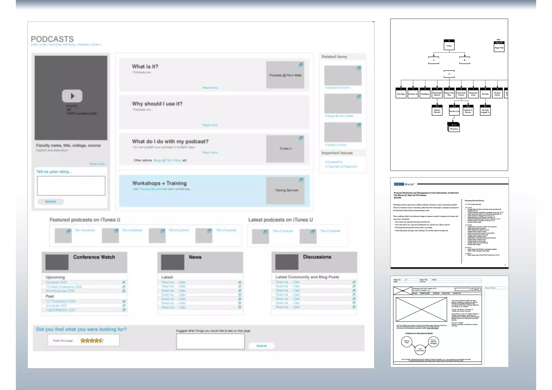552x390 pixels.
Task: Open Educause 2007 under Past conferences
Action: (x=57, y=306)
